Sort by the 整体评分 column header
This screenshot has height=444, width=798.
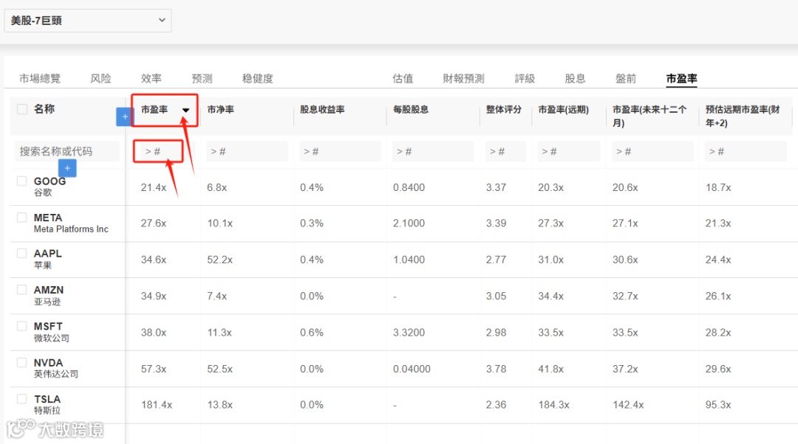click(504, 110)
